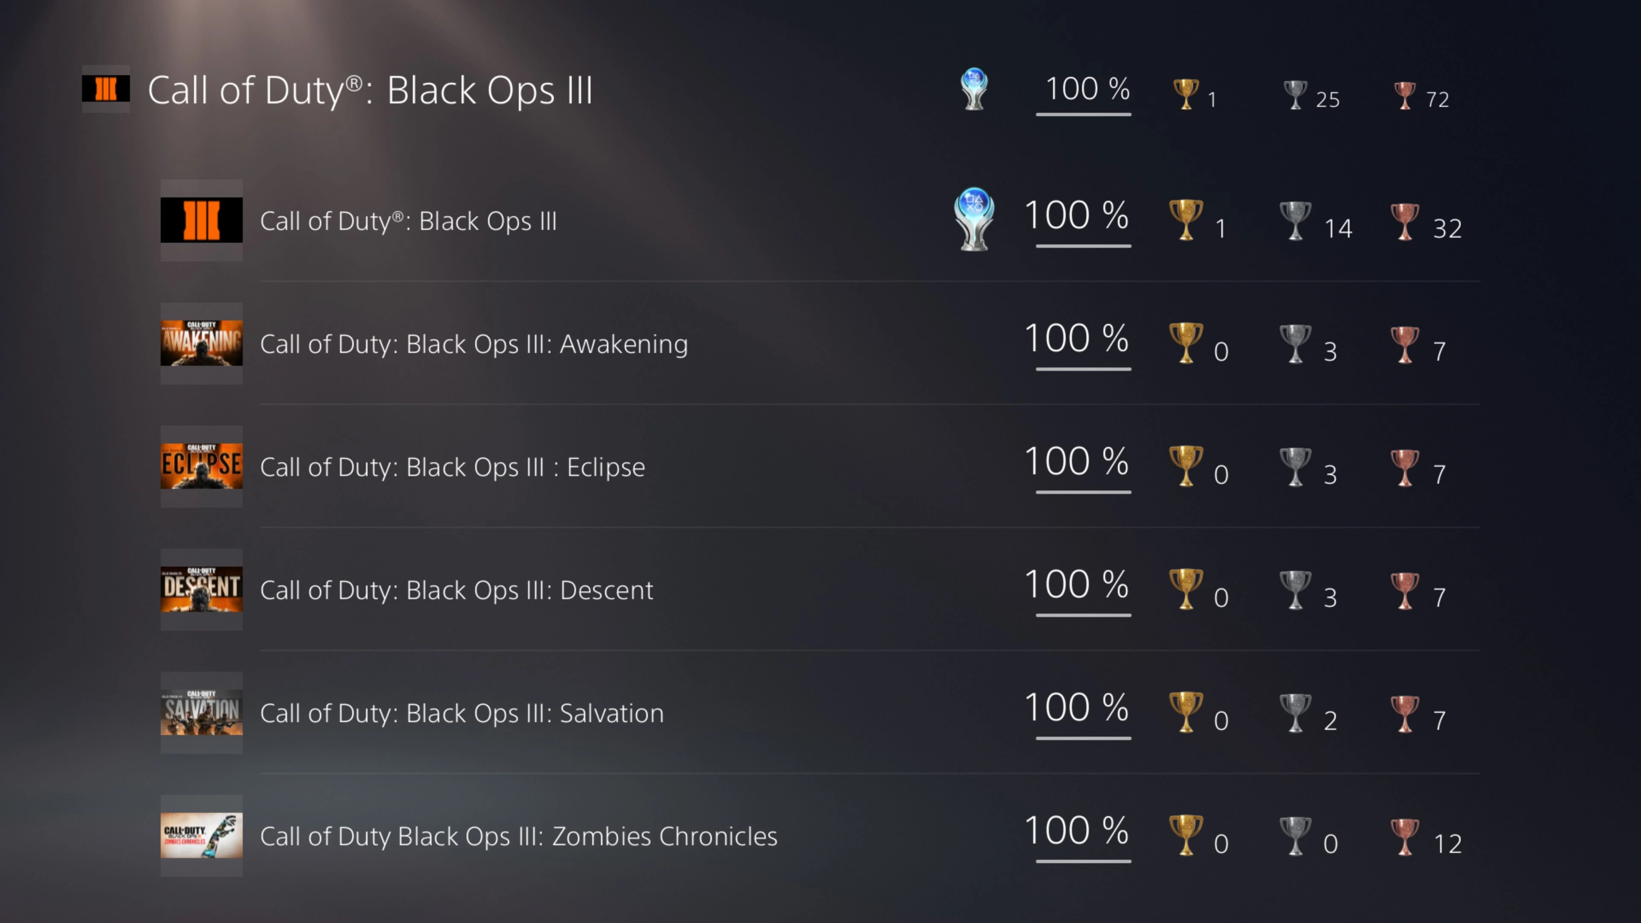The image size is (1641, 923).
Task: Click the header bronze trophy icon showing 72
Action: click(x=1404, y=95)
